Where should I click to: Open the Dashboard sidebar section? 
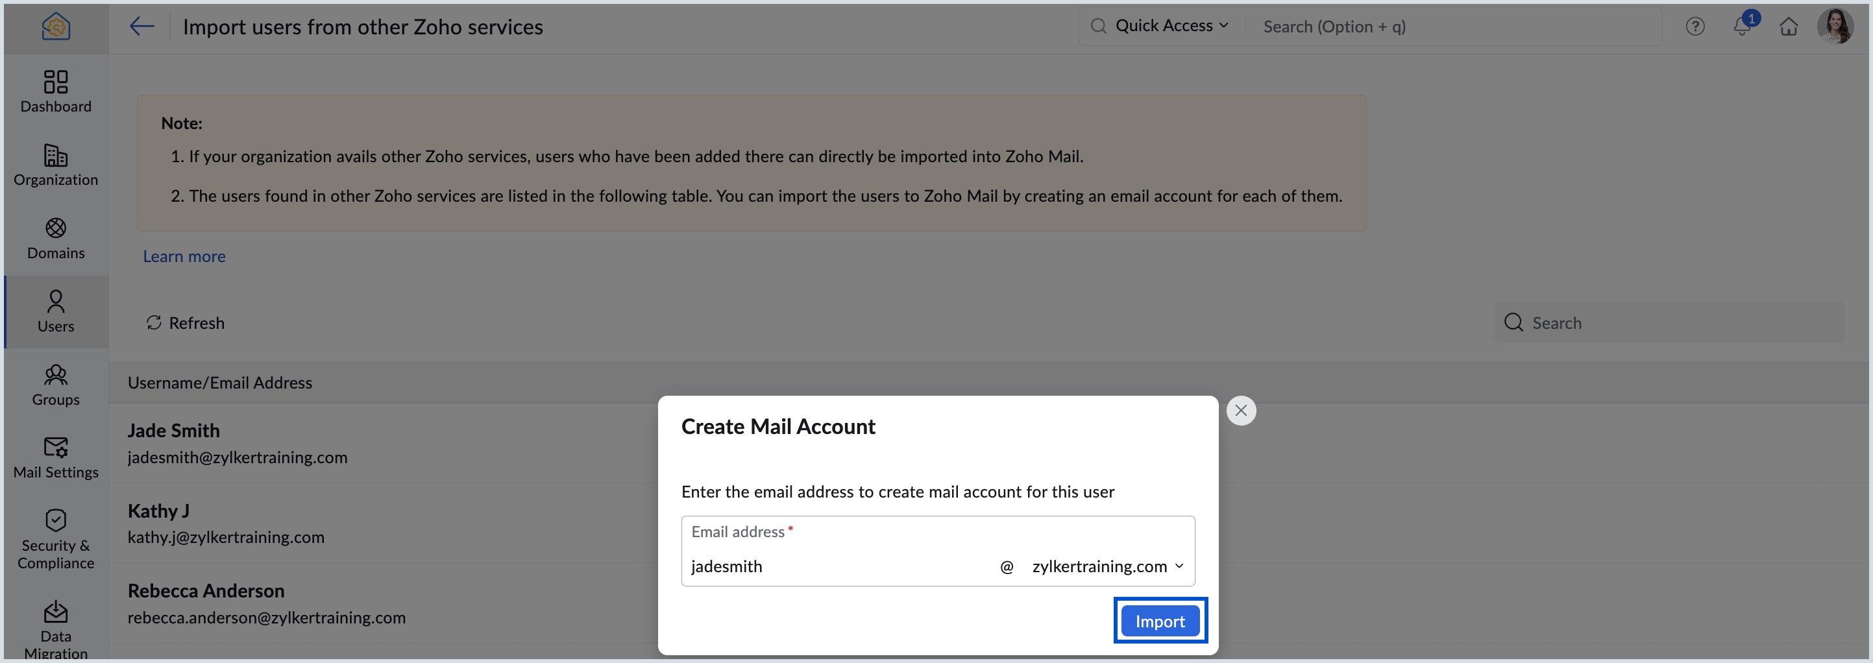pos(56,91)
